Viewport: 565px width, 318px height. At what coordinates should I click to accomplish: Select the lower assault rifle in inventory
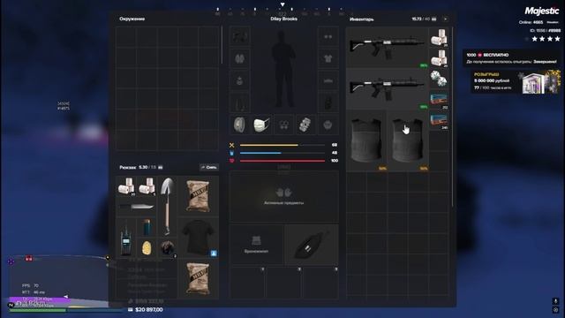[387, 88]
